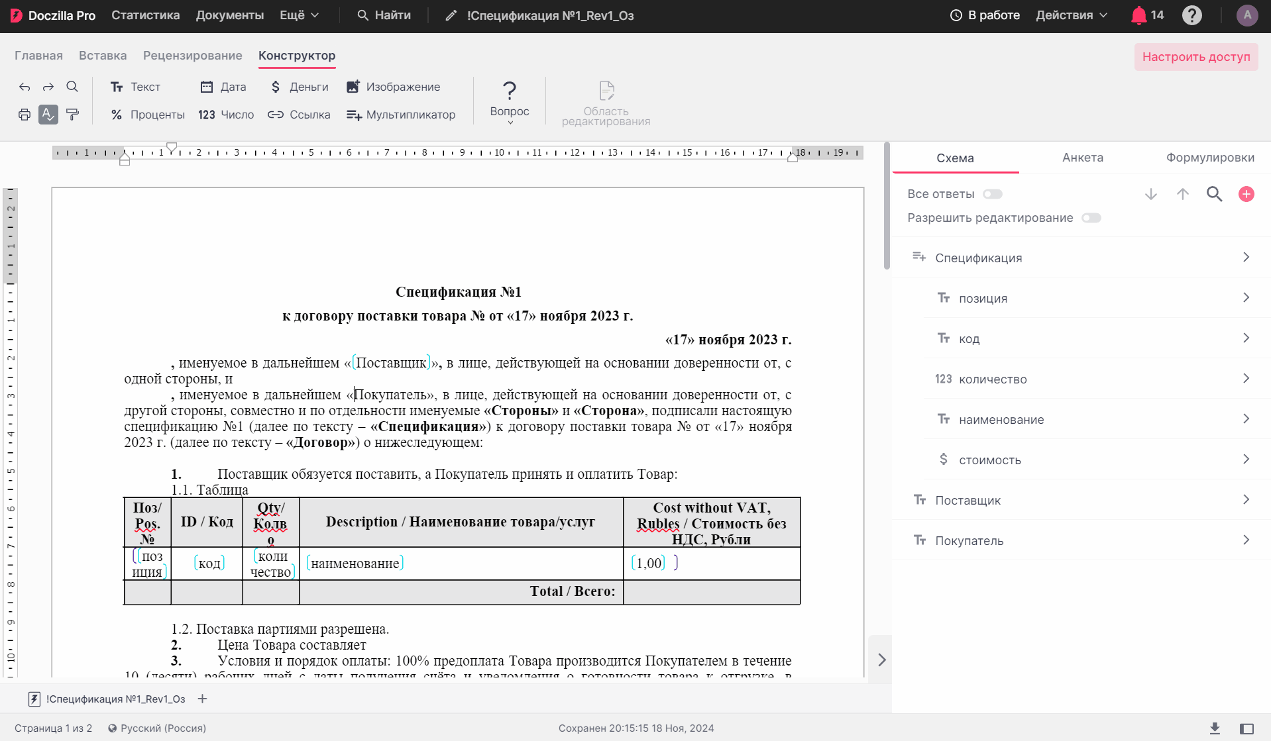This screenshot has width=1271, height=741.
Task: Open the user avatar menu
Action: point(1247,15)
